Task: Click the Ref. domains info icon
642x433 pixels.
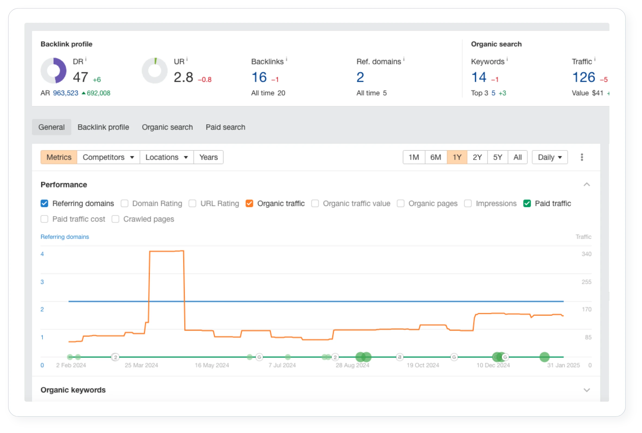Action: click(x=404, y=59)
